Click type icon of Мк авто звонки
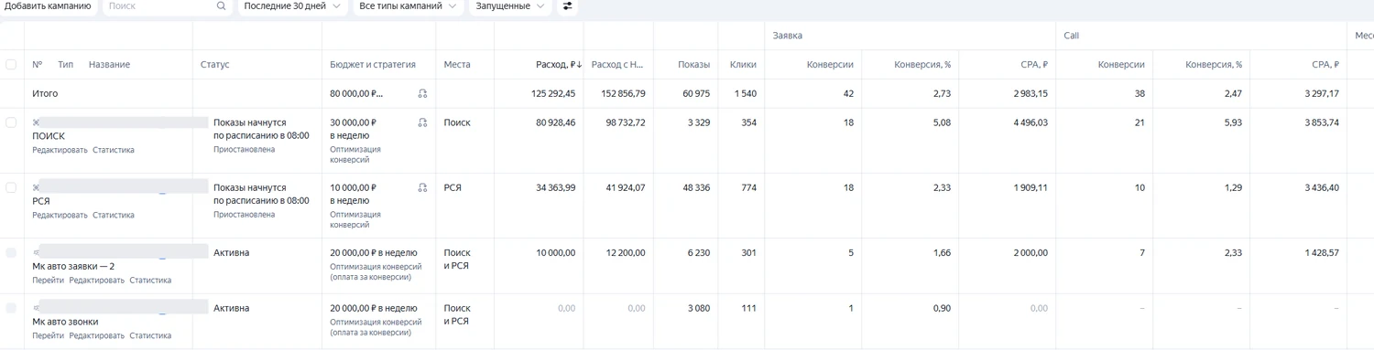This screenshot has width=1374, height=350. click(36, 308)
